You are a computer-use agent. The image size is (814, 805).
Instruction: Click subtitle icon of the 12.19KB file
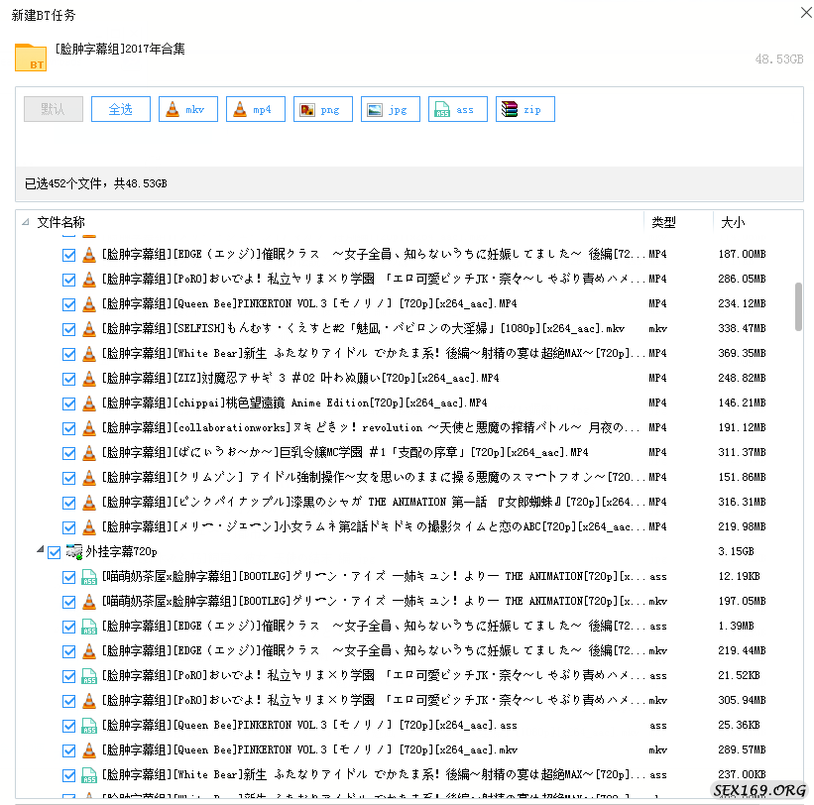pyautogui.click(x=88, y=576)
